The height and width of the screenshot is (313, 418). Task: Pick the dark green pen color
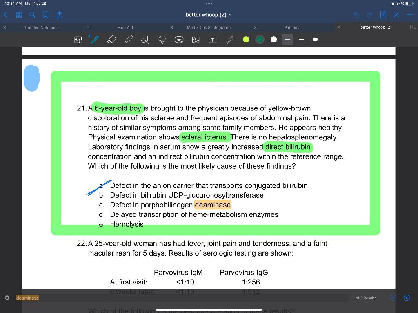tap(260, 40)
